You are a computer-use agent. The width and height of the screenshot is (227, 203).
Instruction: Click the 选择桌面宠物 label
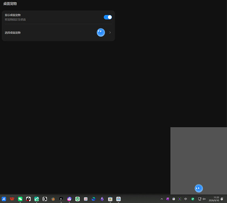click(x=13, y=32)
